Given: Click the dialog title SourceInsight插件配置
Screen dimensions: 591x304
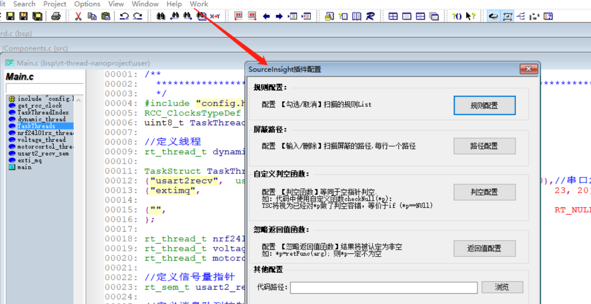Looking at the screenshot, I should click(285, 69).
